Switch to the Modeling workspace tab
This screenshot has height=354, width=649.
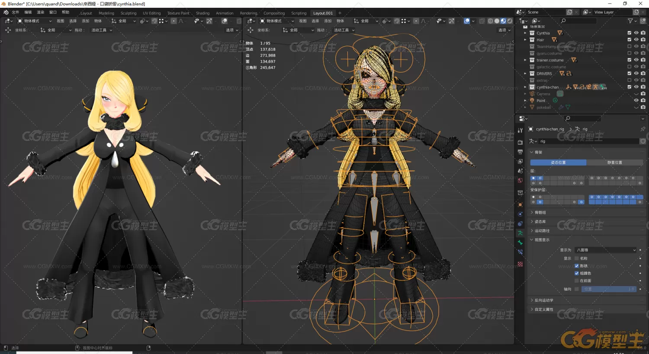tap(106, 13)
